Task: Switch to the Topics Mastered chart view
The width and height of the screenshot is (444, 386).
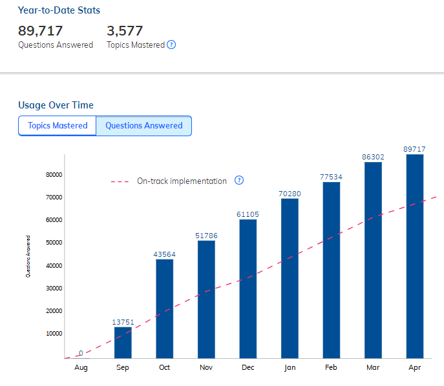Action: (x=58, y=126)
